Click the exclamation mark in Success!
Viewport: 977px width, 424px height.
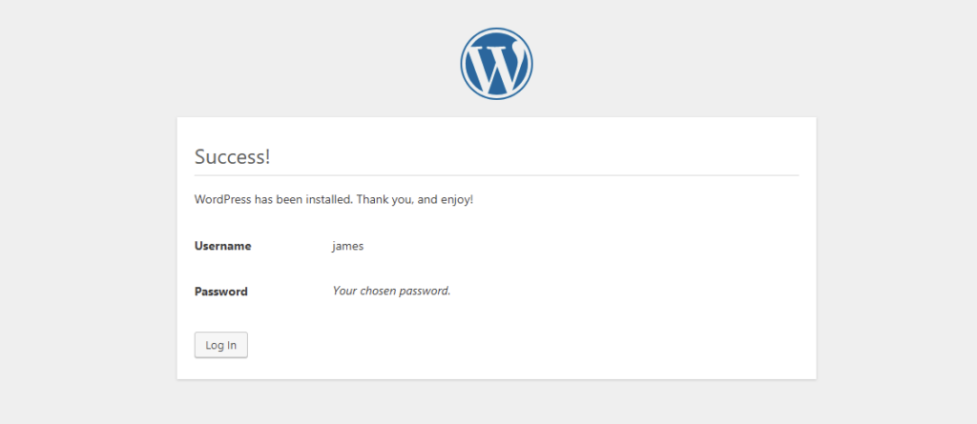pos(268,156)
